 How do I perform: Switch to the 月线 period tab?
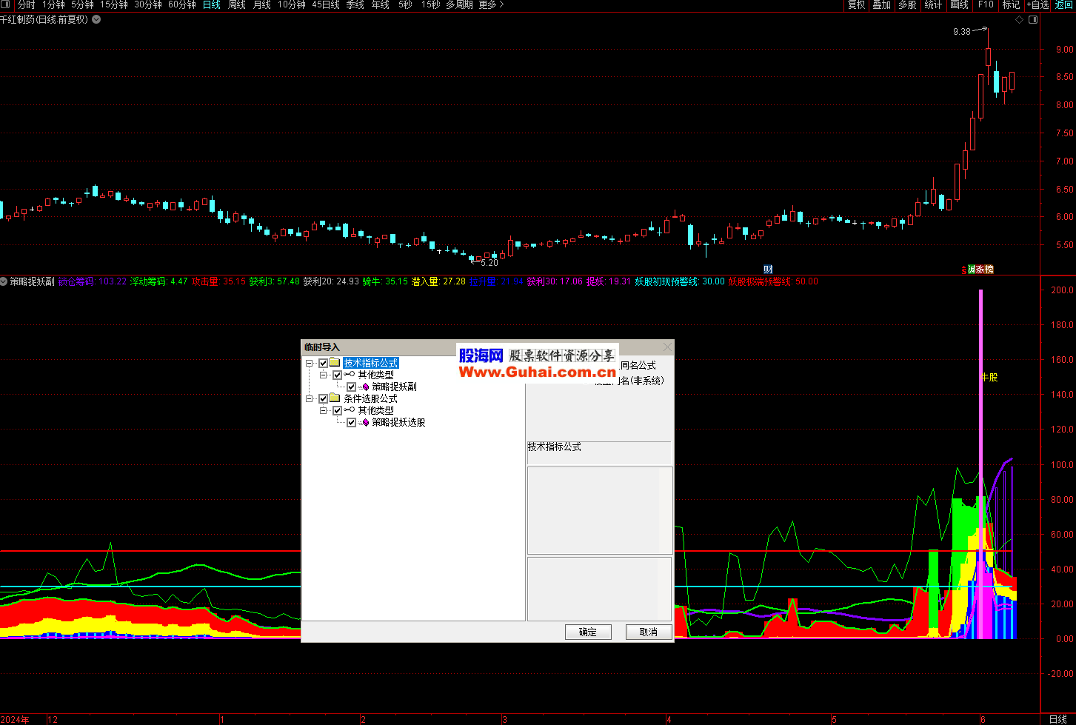pos(262,4)
